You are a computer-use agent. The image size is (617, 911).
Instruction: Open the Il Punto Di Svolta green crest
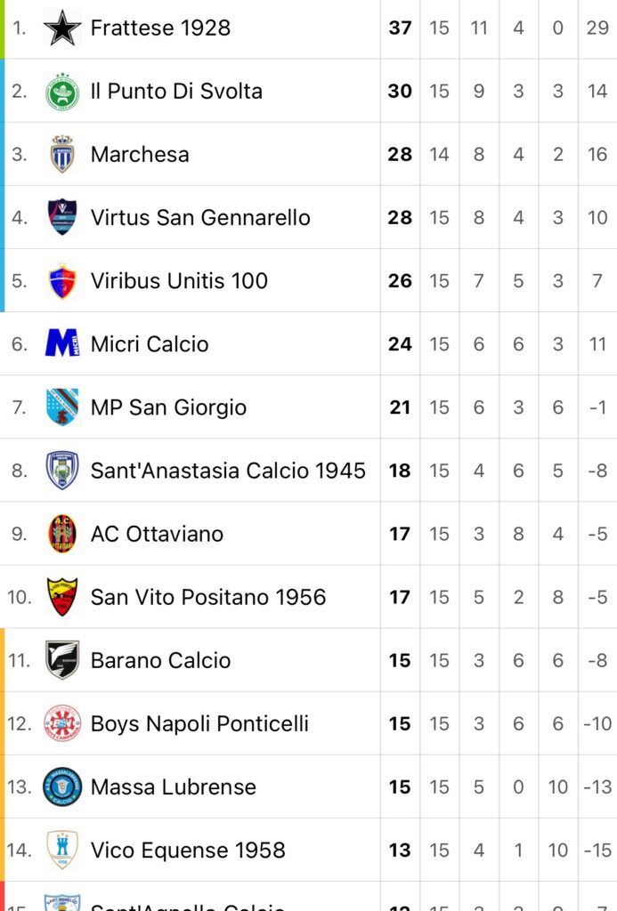(62, 92)
